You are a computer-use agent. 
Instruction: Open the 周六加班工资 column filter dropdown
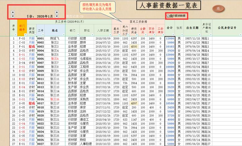tap(128, 35)
